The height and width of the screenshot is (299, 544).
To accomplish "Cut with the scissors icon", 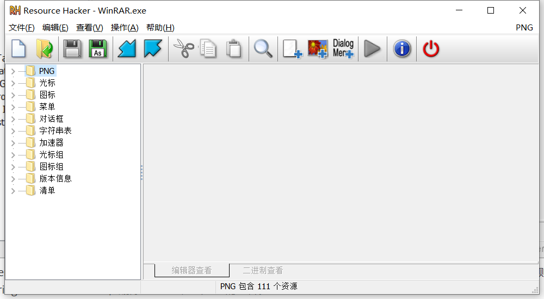I will point(183,48).
